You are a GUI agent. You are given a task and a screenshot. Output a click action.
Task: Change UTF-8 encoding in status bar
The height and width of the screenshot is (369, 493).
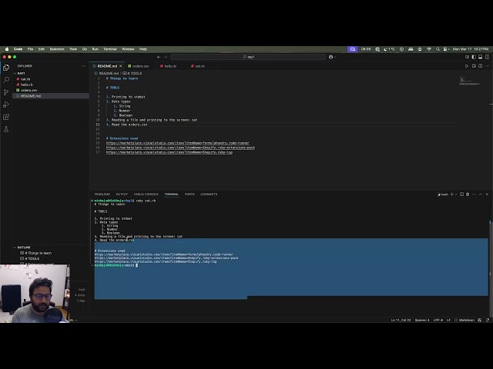tap(438, 320)
